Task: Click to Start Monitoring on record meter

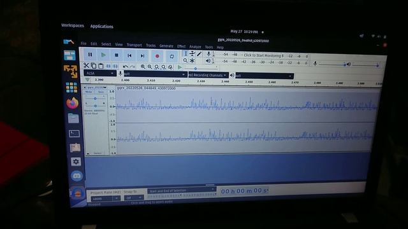Action: point(263,55)
